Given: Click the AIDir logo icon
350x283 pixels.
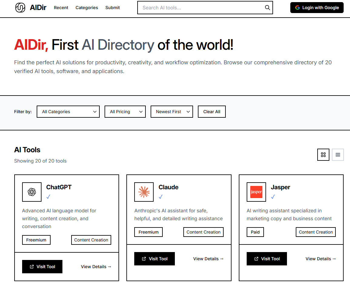Looking at the screenshot, I should click(x=20, y=8).
